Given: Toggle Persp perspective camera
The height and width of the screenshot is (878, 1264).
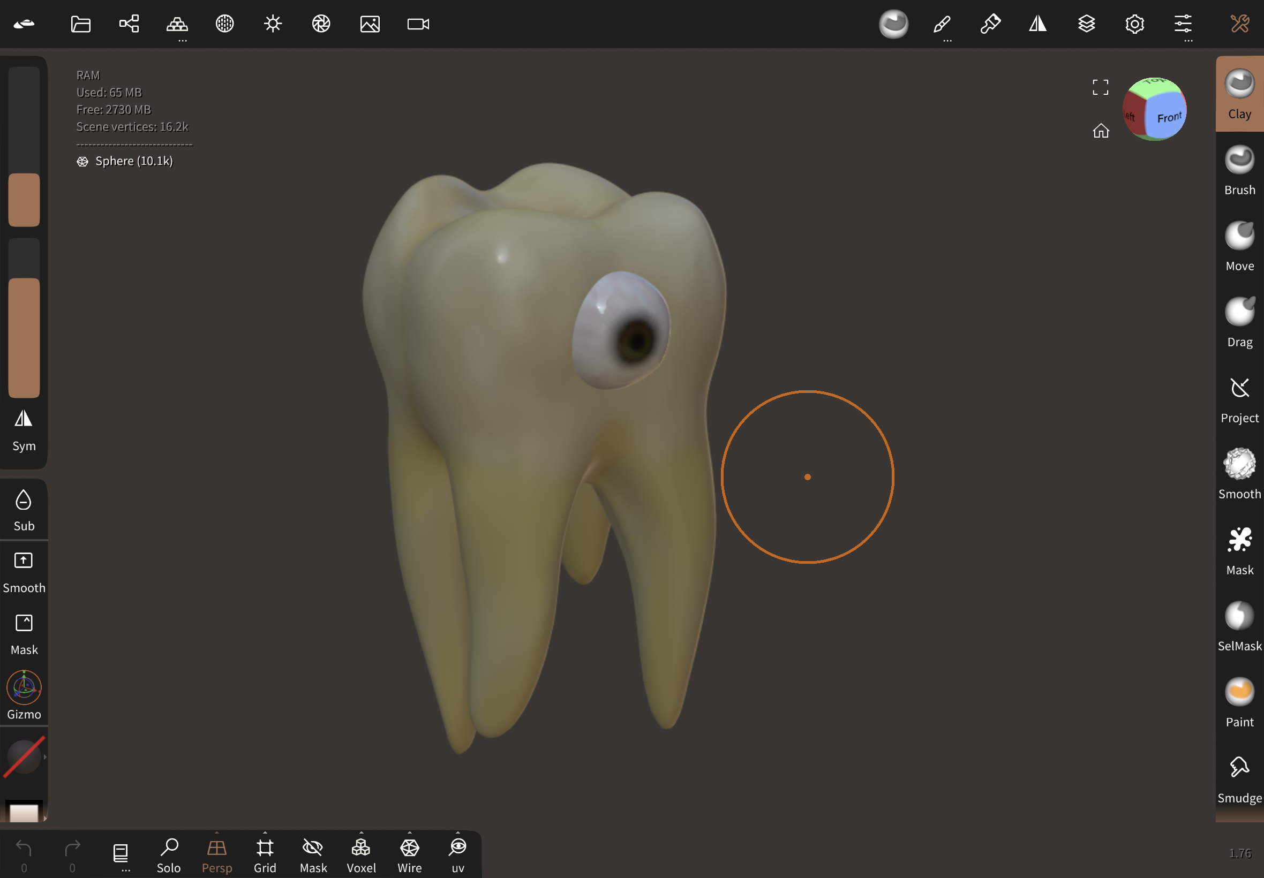Looking at the screenshot, I should coord(217,854).
